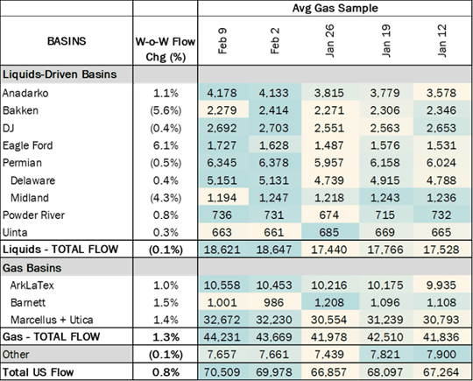Click the Liquids-Driven Basins section header
The image size is (473, 381).
click(60, 74)
